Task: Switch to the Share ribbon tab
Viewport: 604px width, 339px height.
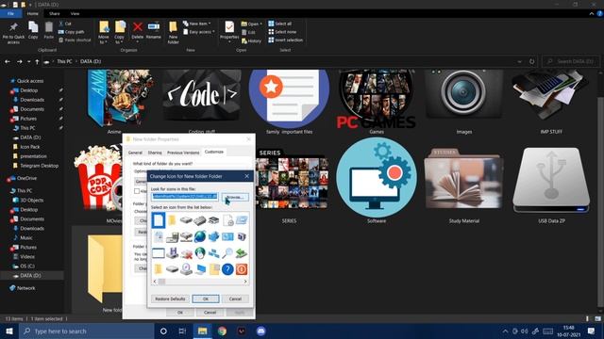Action: pos(55,13)
